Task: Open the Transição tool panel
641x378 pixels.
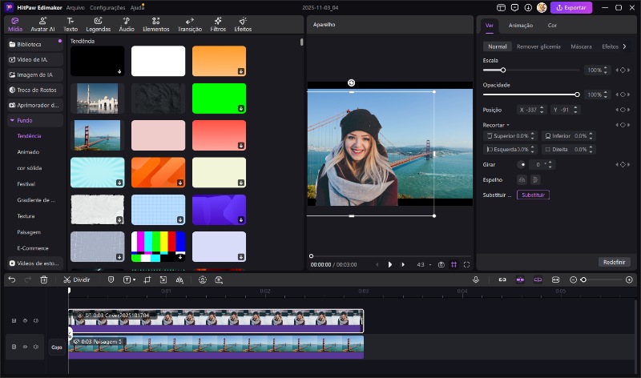Action: pyautogui.click(x=189, y=23)
